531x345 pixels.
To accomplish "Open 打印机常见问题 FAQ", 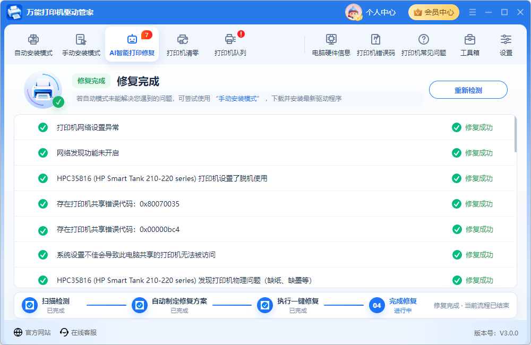I will tap(424, 45).
